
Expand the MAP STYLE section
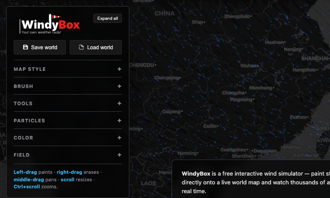point(68,69)
